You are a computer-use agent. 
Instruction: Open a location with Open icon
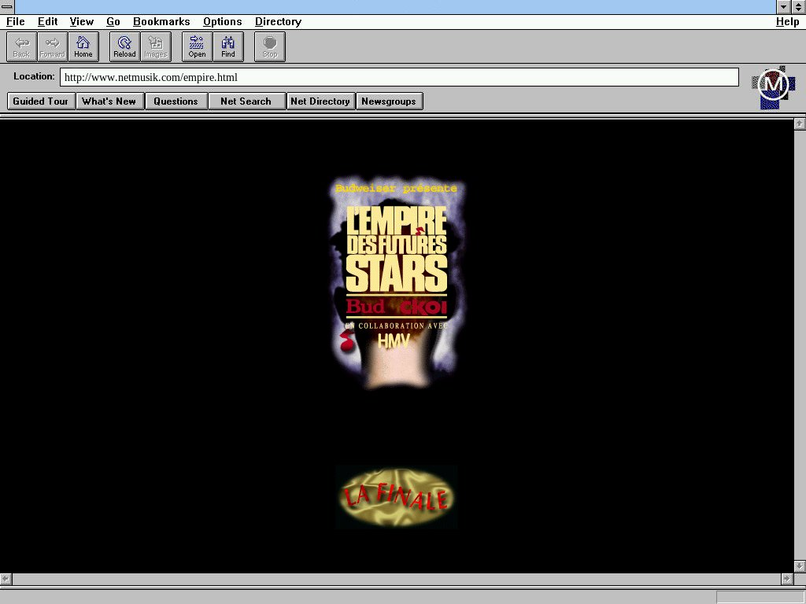coord(197,46)
